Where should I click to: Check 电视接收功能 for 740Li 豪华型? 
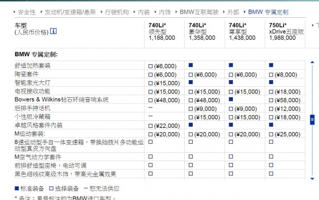point(191,92)
